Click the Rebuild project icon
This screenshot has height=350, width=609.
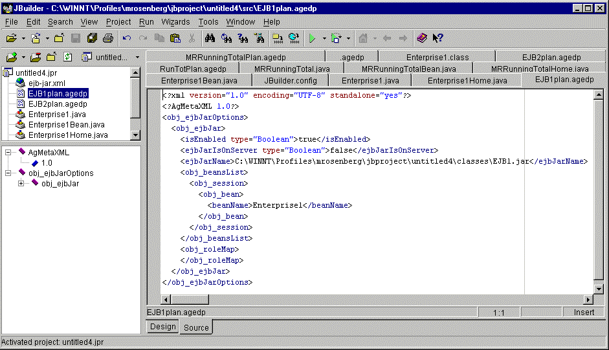pyautogui.click(x=294, y=38)
